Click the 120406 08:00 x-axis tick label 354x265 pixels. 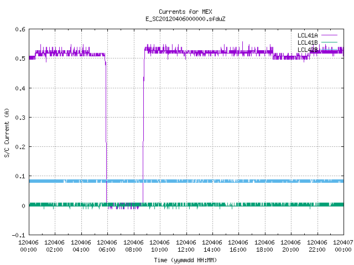click(x=133, y=246)
